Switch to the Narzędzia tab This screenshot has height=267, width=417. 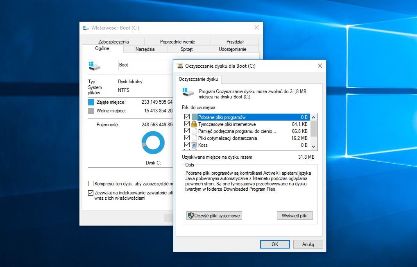click(x=145, y=49)
